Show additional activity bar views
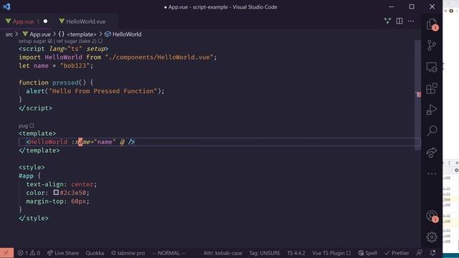459x258 pixels. click(432, 173)
